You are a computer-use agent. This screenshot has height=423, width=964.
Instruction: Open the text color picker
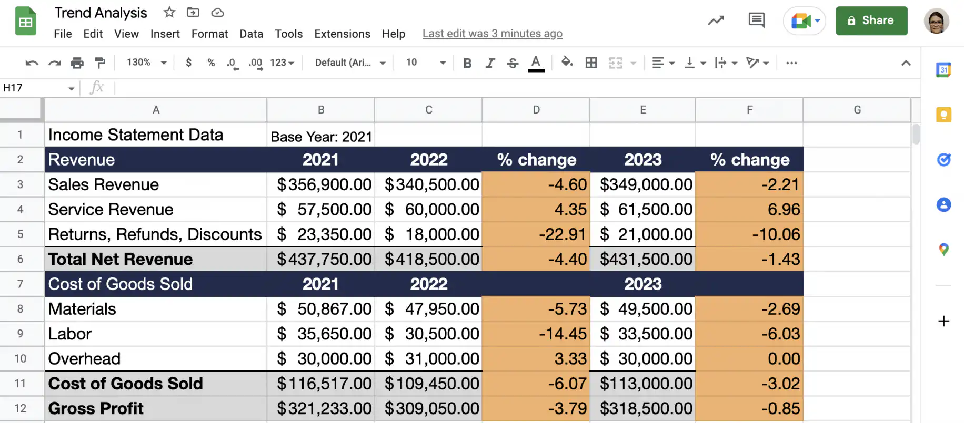pos(536,63)
